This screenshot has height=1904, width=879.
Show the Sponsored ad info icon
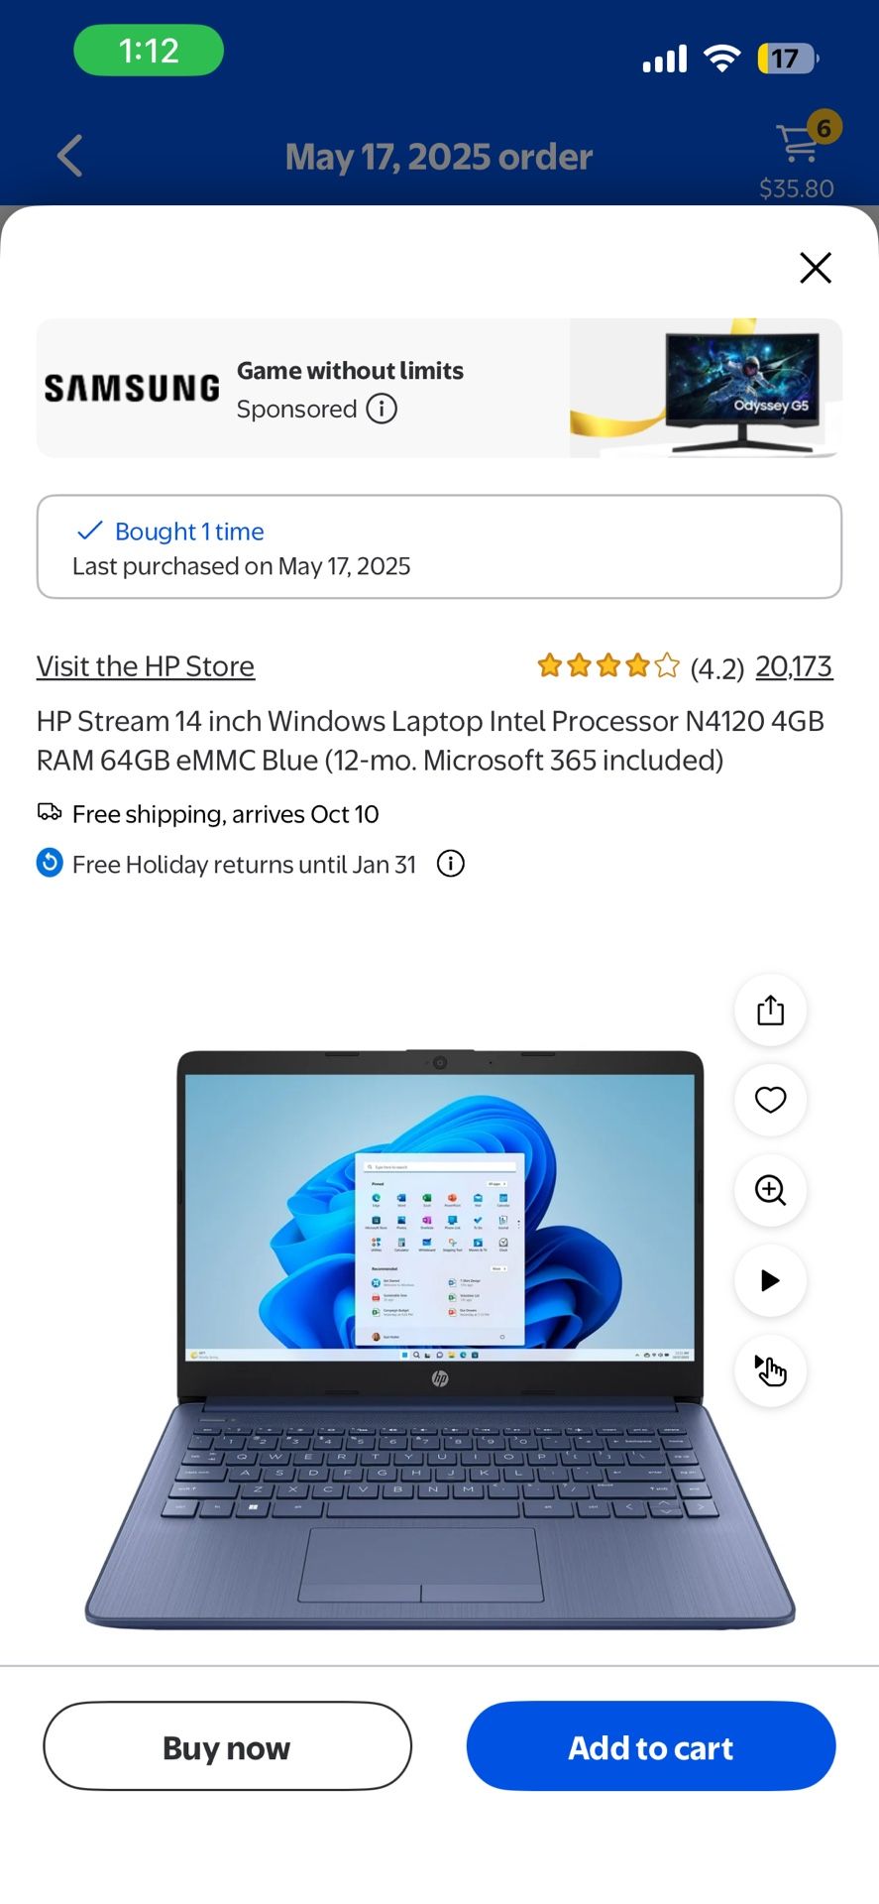(x=382, y=409)
